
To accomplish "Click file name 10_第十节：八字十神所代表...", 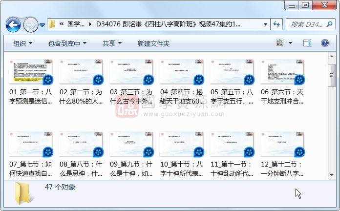I will [182, 169].
